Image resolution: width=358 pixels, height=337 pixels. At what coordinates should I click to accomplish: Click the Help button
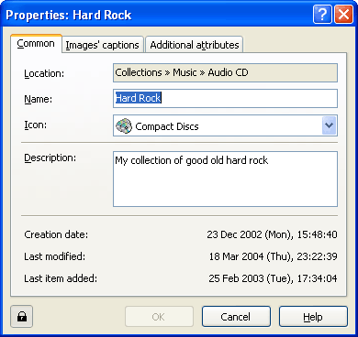pos(313,317)
